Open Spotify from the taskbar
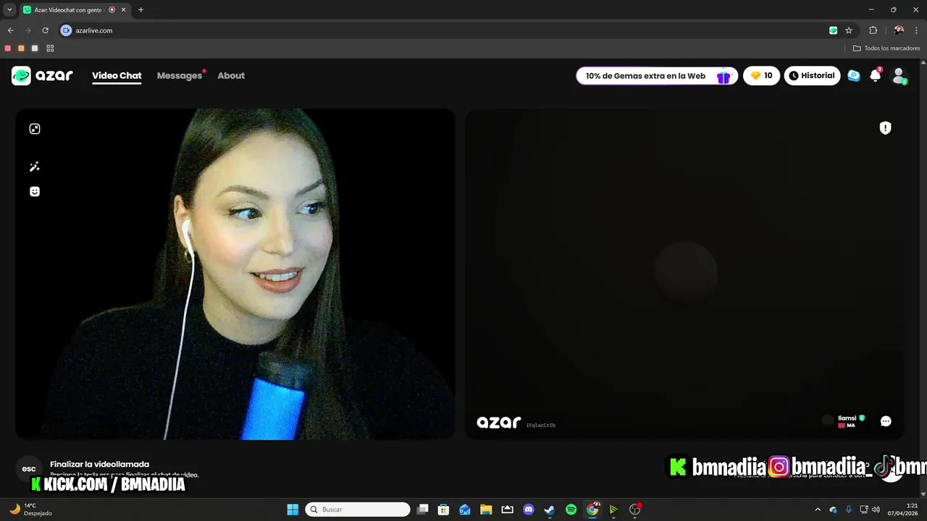The height and width of the screenshot is (521, 927). click(x=571, y=509)
